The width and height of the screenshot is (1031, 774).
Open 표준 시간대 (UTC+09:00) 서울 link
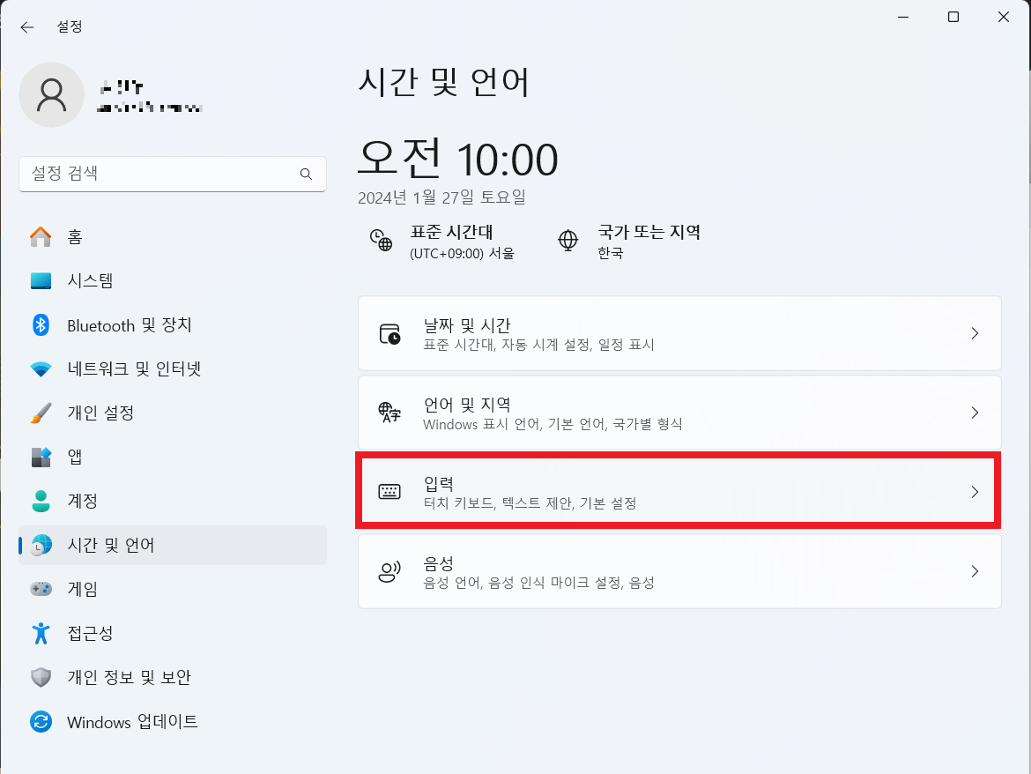[442, 242]
